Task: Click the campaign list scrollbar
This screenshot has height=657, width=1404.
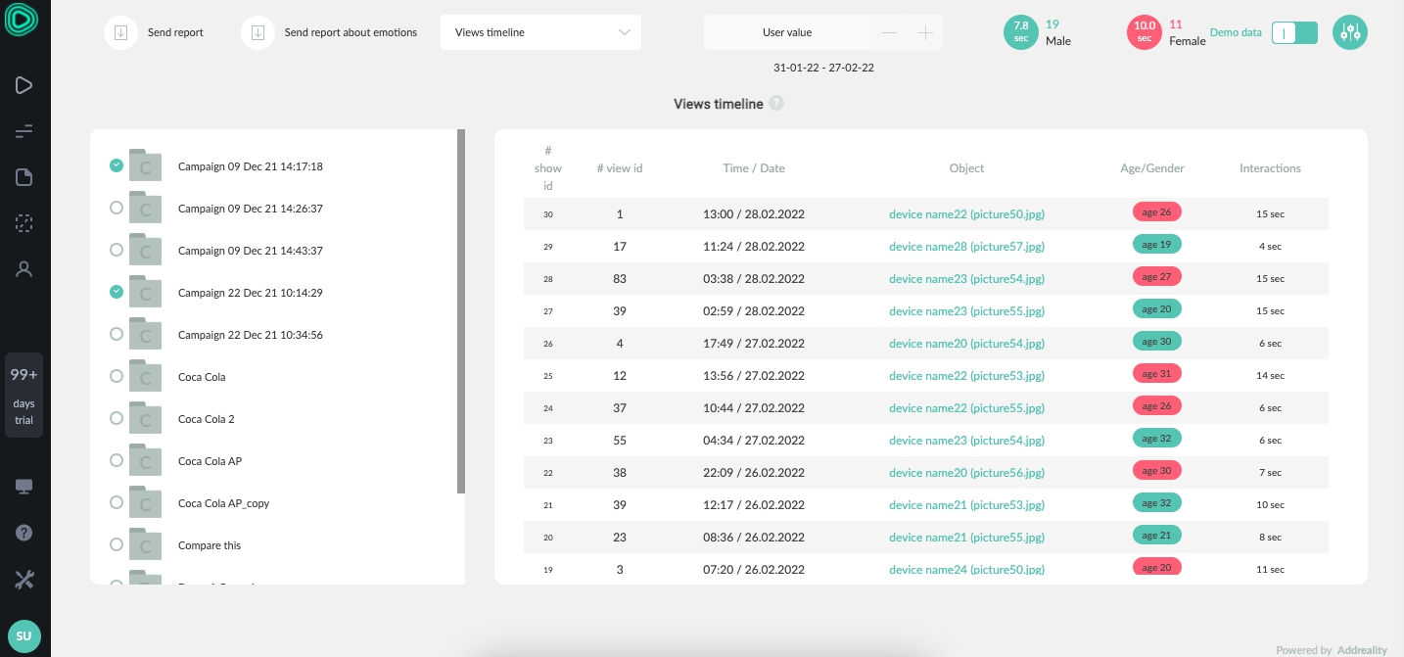Action: [x=461, y=310]
